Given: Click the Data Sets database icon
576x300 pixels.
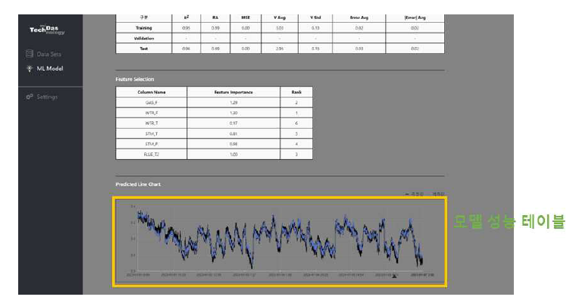Looking at the screenshot, I should click(30, 54).
